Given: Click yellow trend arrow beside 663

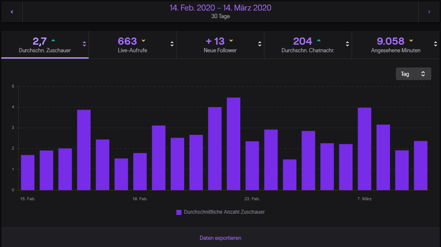Looking at the screenshot, I should point(143,41).
